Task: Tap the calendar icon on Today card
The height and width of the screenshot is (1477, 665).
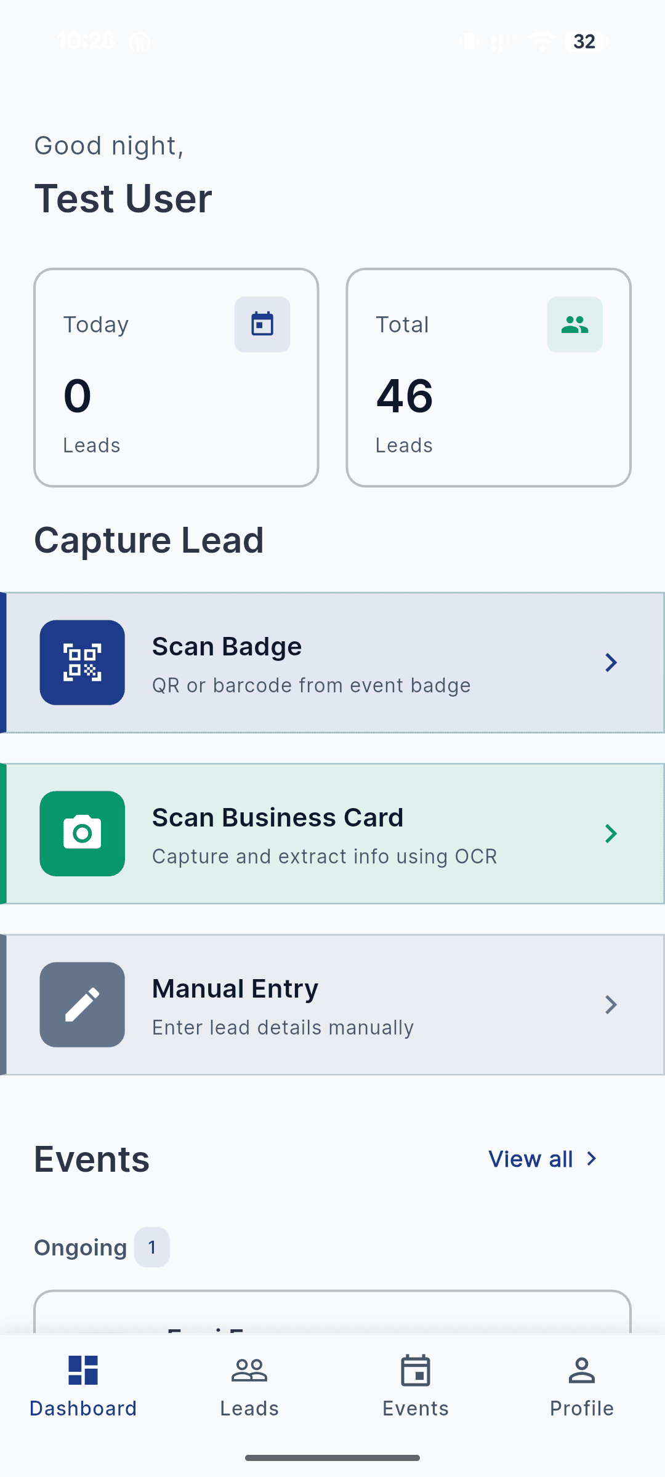Action: (x=262, y=324)
